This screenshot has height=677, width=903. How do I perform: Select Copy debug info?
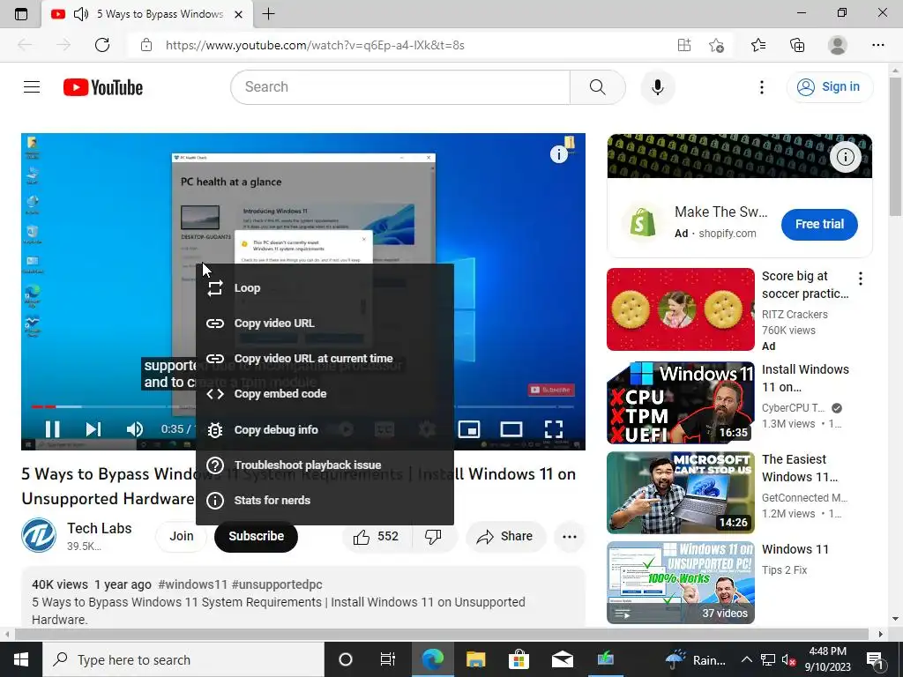(325, 429)
